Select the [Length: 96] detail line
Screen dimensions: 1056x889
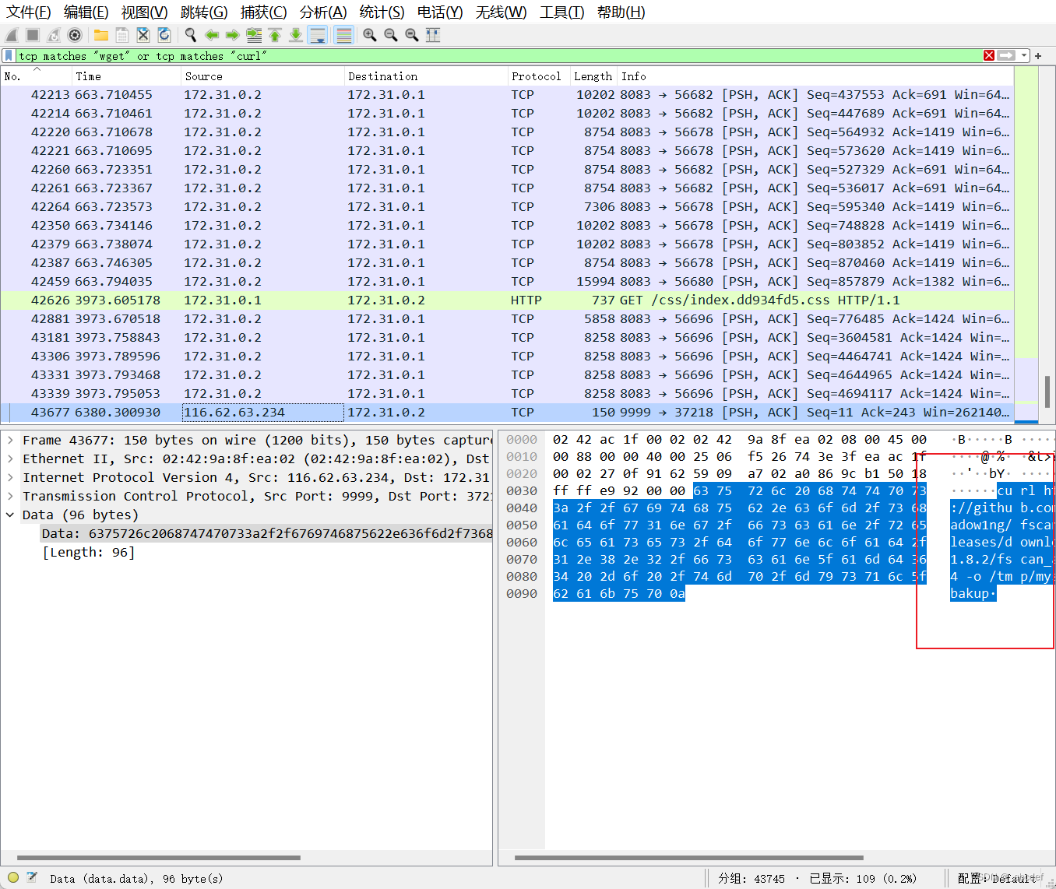click(x=88, y=552)
